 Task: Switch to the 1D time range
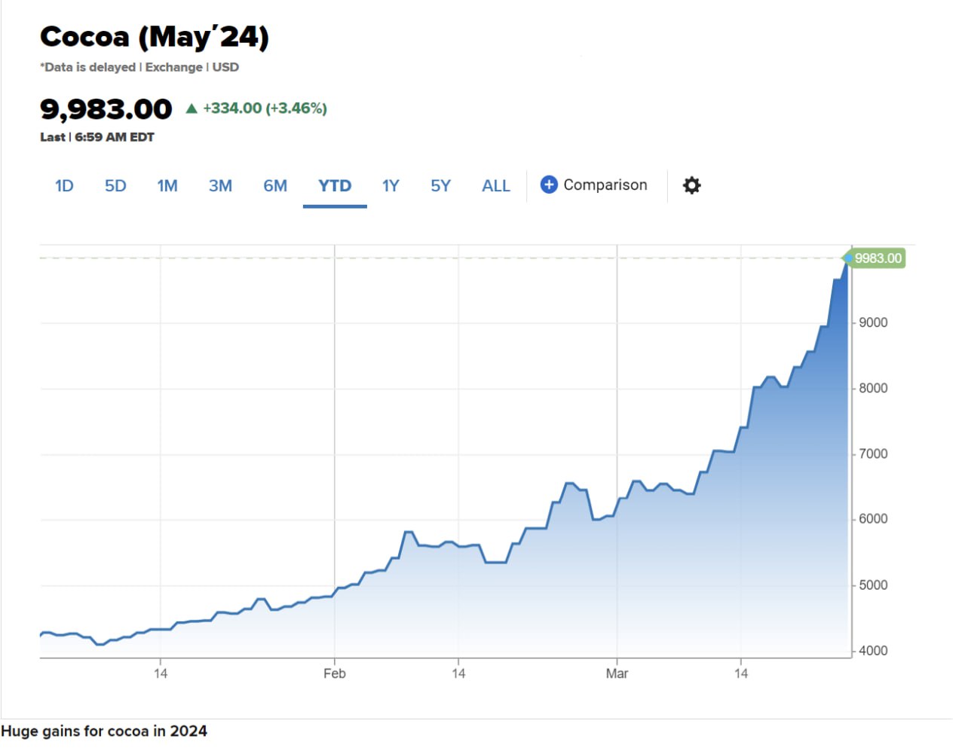[x=64, y=185]
